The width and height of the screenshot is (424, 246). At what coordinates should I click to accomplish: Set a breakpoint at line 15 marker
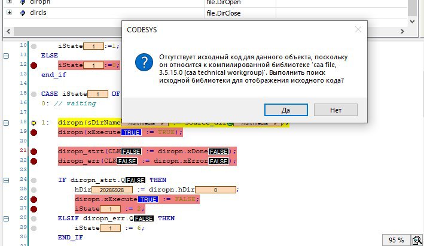(x=34, y=94)
